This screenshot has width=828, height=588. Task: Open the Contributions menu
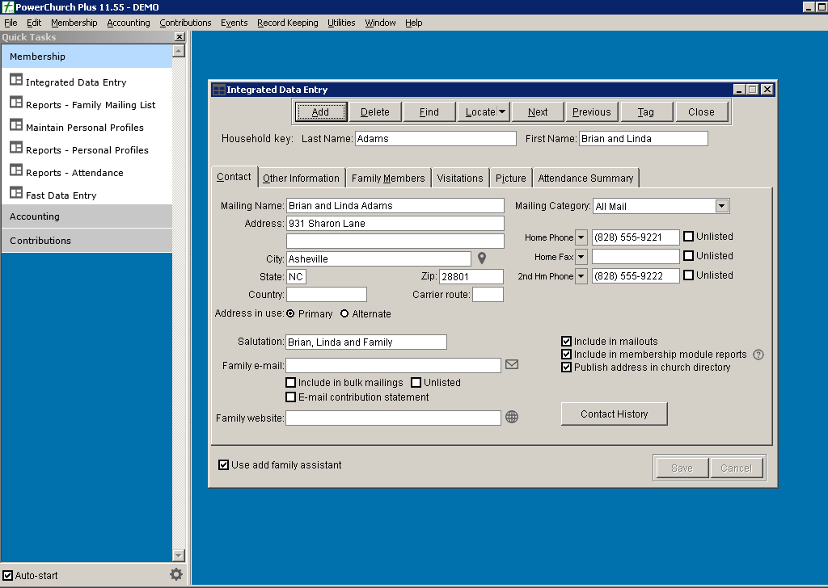(x=185, y=23)
